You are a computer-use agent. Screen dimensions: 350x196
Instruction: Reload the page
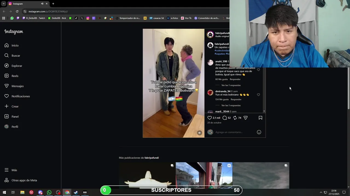tap(17, 11)
